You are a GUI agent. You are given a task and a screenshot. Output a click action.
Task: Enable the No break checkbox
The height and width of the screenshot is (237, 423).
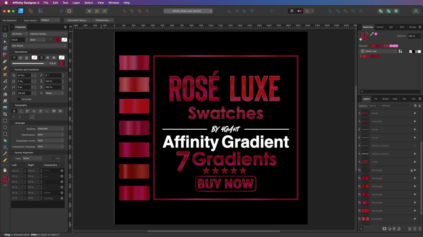pos(19,99)
